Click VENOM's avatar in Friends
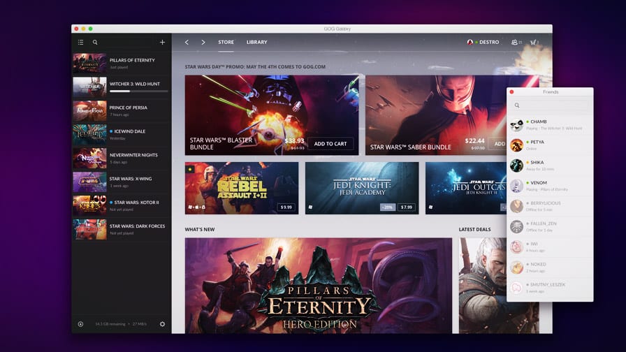 click(x=516, y=186)
